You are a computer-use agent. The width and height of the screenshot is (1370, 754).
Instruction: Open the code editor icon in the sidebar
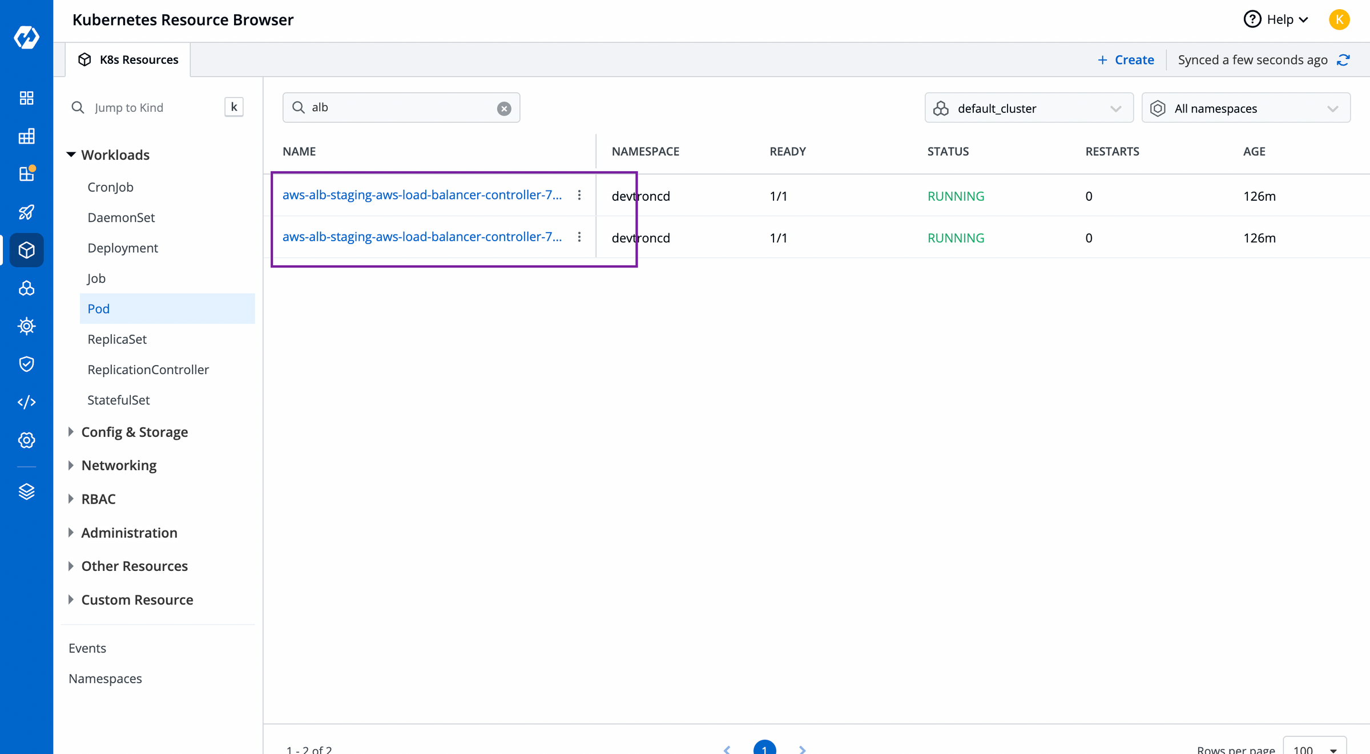pos(26,402)
